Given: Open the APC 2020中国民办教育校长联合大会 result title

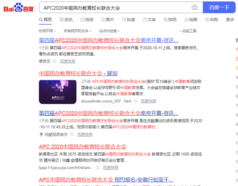Looking at the screenshot, I should click(x=82, y=147).
